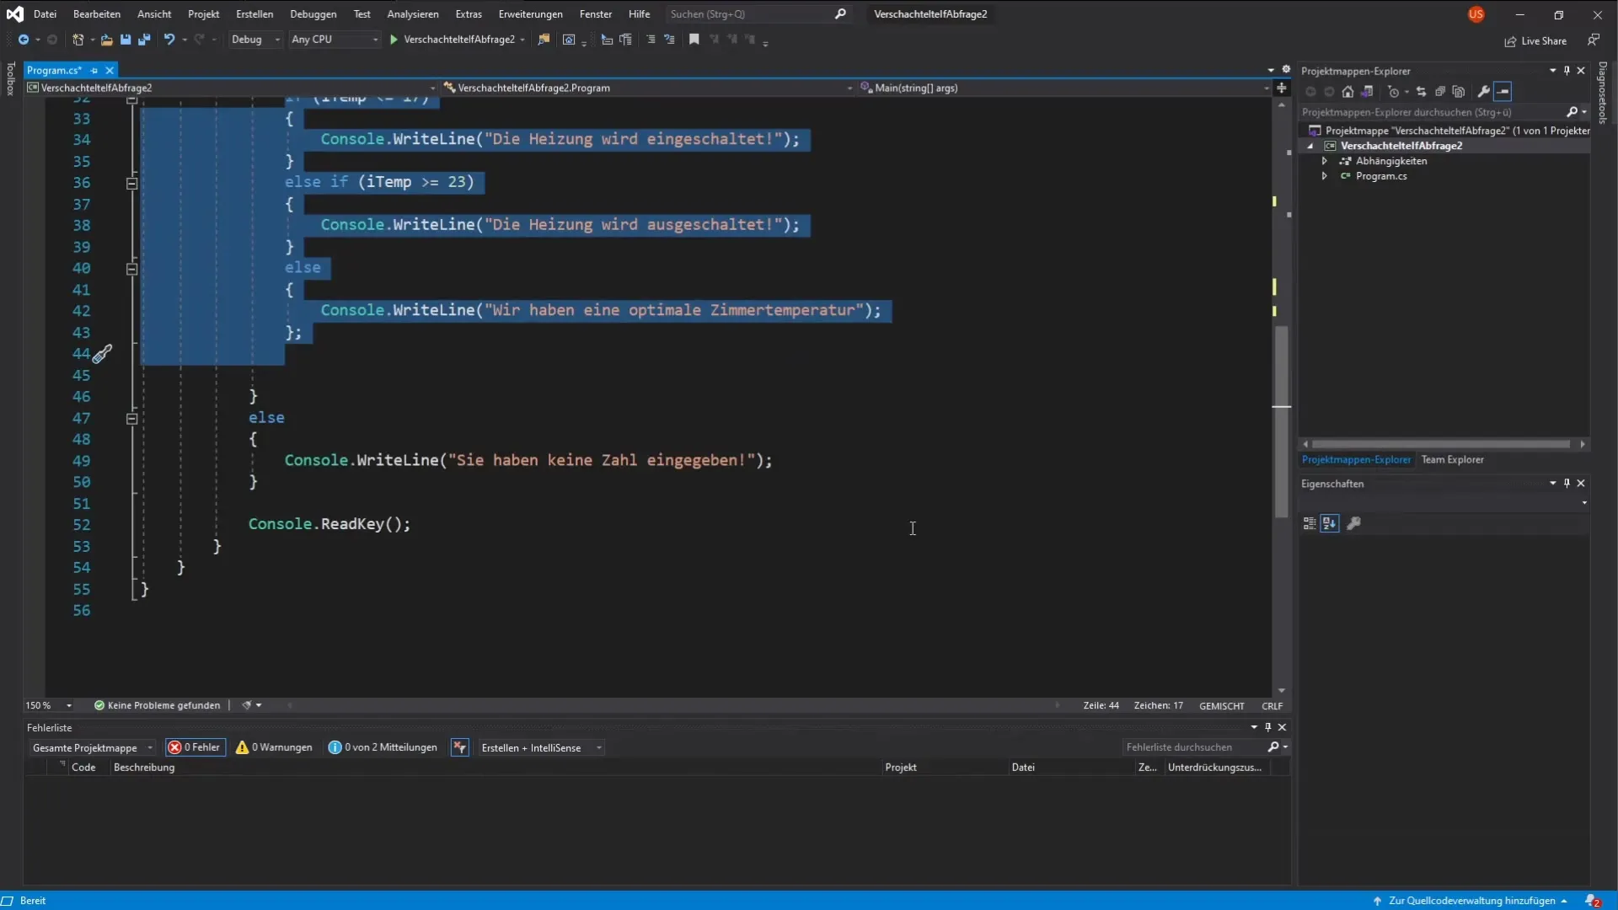
Task: Click the New Project toolbar icon
Action: tap(78, 40)
